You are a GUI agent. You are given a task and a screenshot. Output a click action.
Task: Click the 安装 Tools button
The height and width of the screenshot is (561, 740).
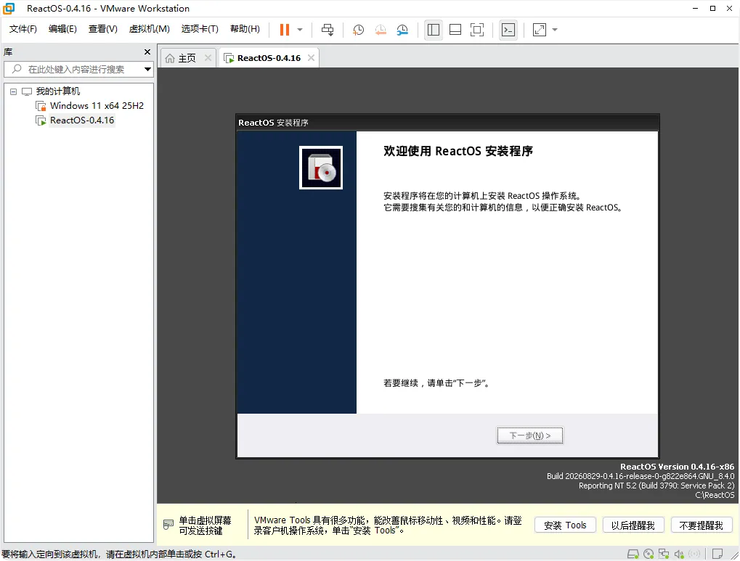(x=565, y=525)
